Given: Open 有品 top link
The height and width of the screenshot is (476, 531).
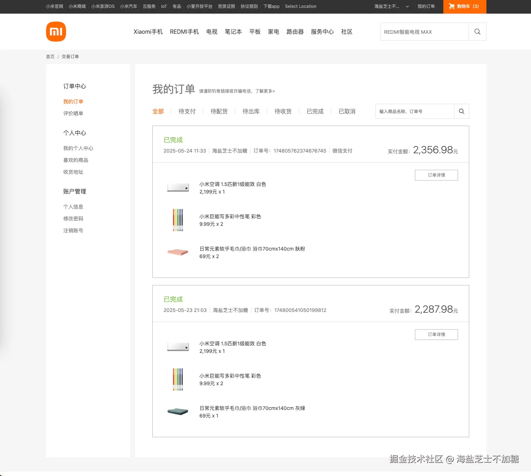Looking at the screenshot, I should (177, 6).
